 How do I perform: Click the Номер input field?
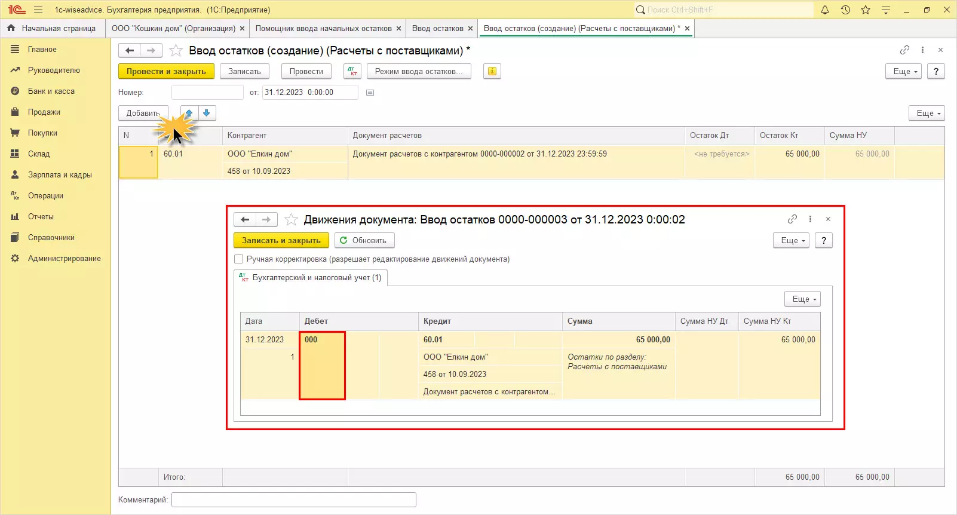207,93
